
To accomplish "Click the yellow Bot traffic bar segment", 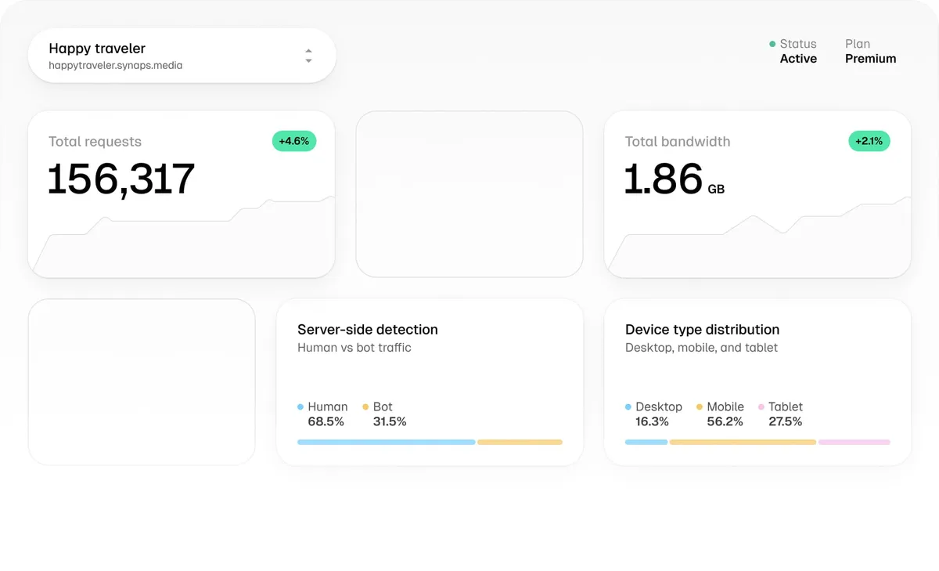I will [x=520, y=443].
